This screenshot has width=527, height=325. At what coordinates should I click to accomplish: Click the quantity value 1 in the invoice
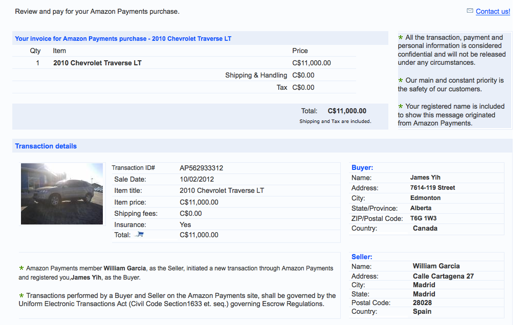(x=38, y=63)
